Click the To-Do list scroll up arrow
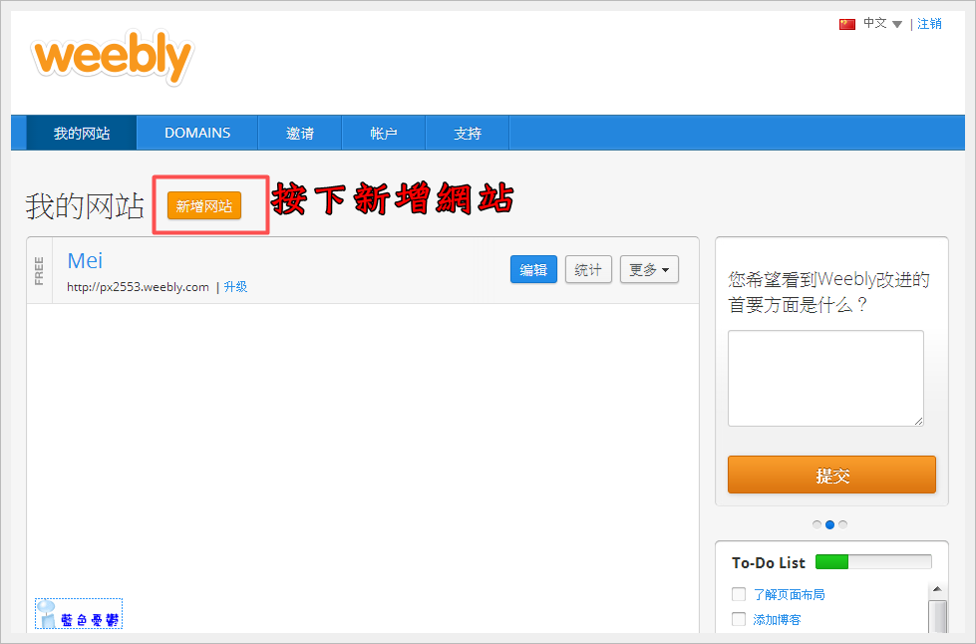The height and width of the screenshot is (644, 976). (x=937, y=589)
